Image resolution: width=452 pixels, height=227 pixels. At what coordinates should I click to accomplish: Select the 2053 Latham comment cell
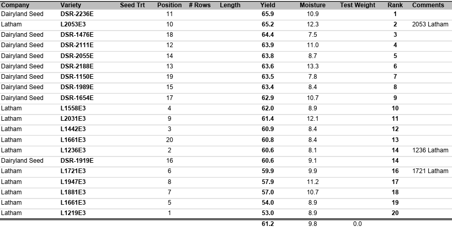(x=430, y=24)
